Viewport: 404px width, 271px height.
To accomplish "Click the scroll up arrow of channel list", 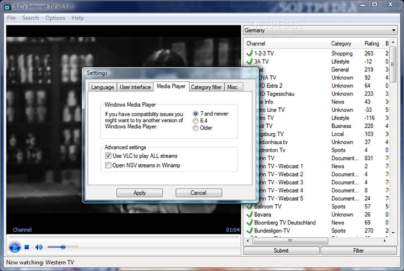I will point(393,42).
